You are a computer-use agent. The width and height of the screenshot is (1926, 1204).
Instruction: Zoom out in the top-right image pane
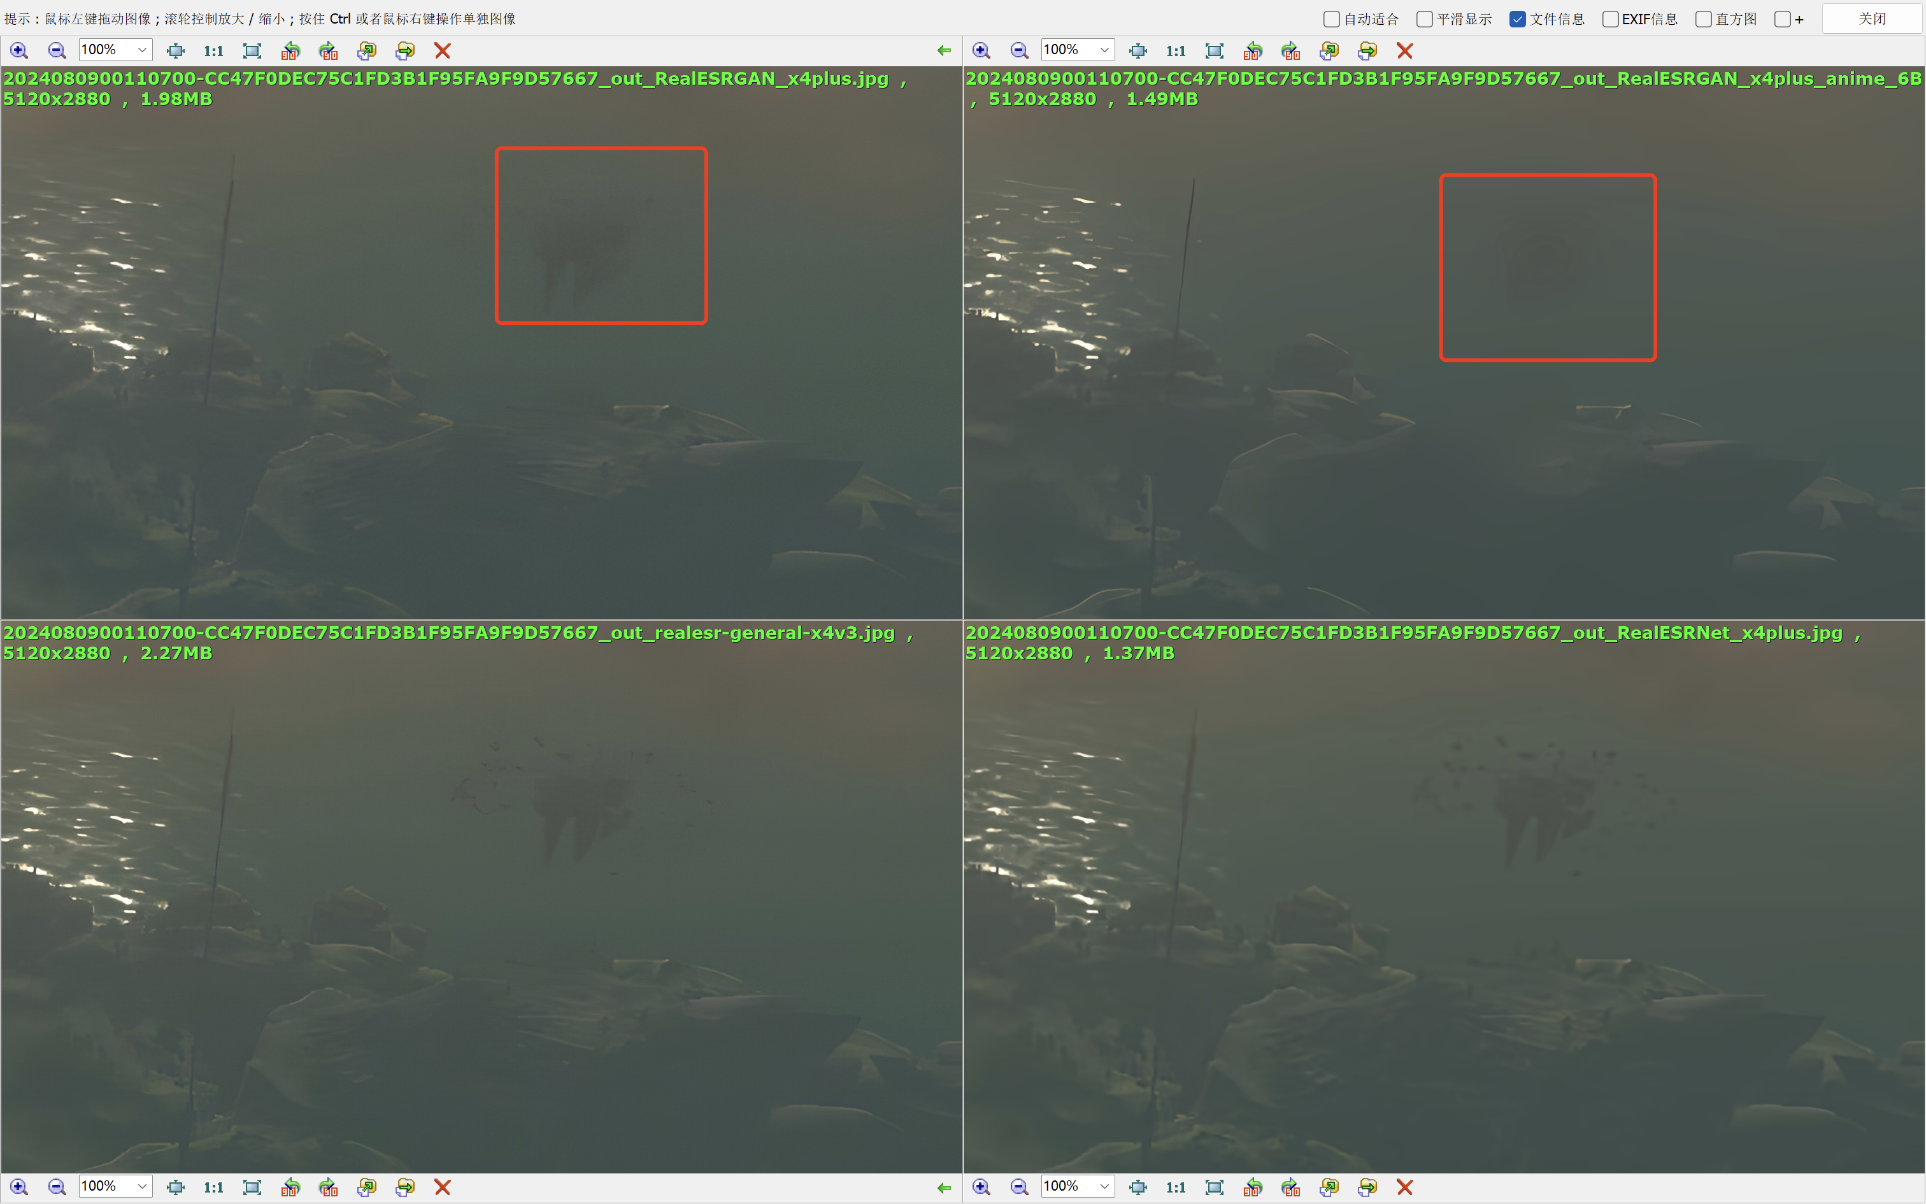1018,51
